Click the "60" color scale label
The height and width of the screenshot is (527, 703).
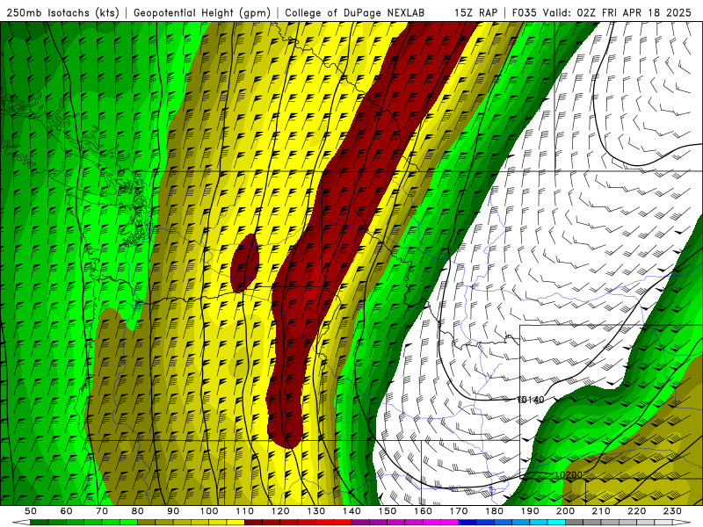point(66,511)
